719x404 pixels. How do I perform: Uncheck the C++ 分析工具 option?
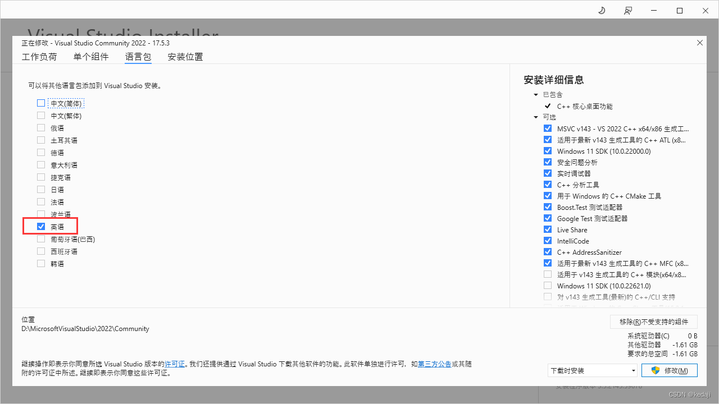548,185
